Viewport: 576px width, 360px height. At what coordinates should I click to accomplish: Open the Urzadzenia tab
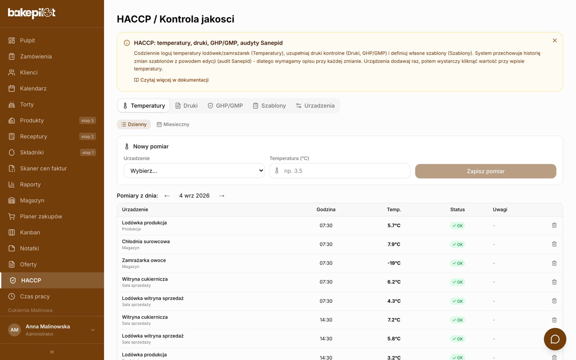click(315, 106)
